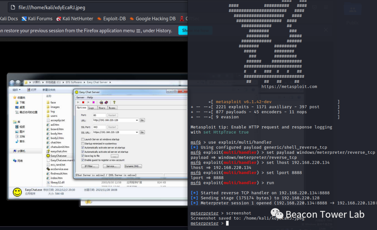Click the IP Filter... button

pos(90,166)
